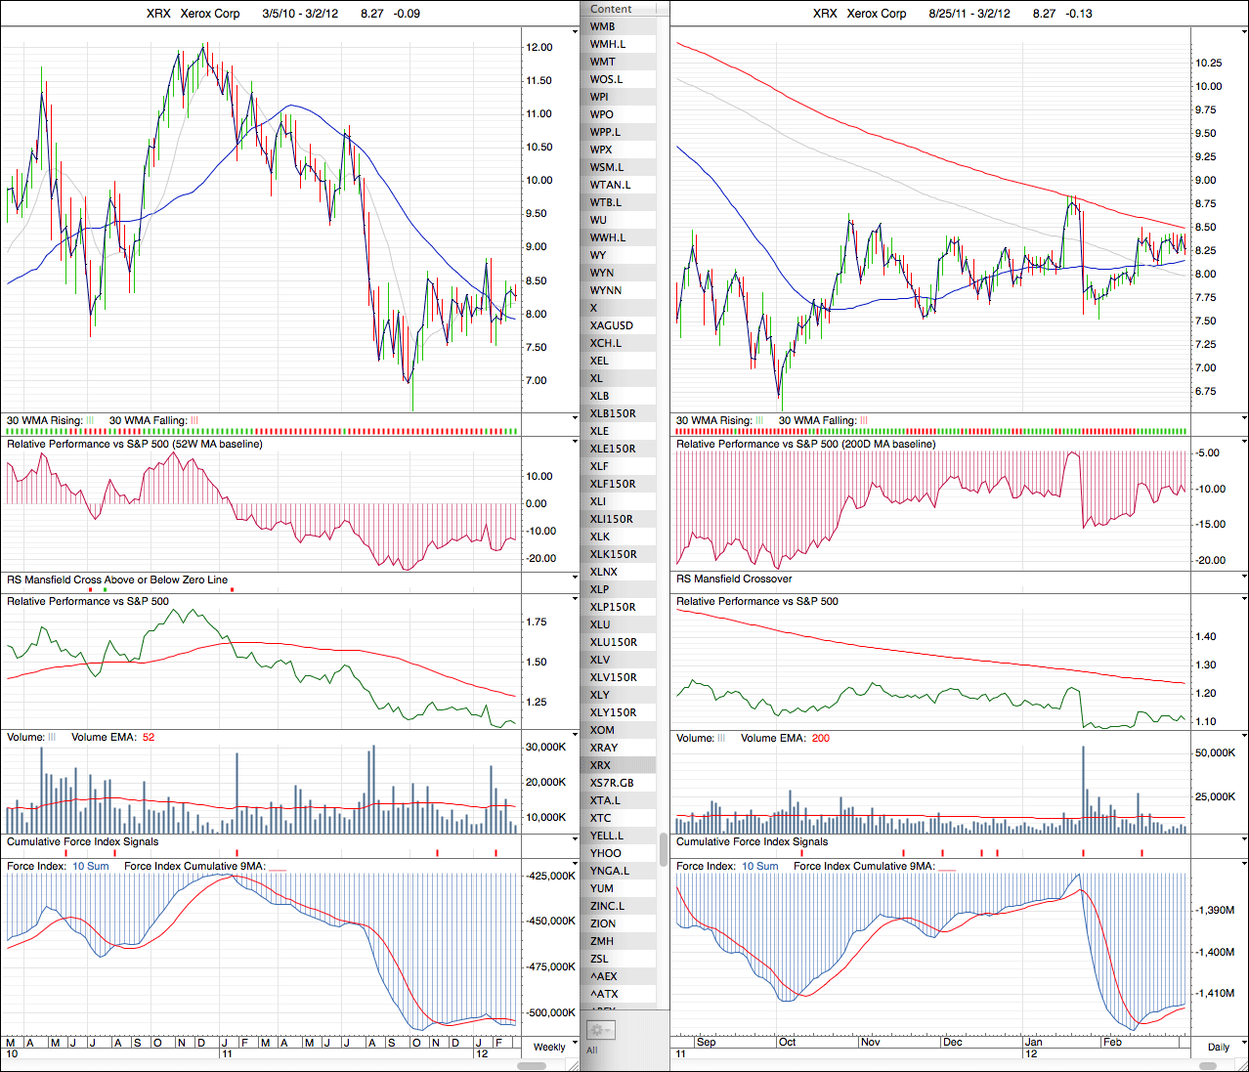Viewport: 1249px width, 1072px height.
Task: Click the red 30 WMA Falling icon in daily chart
Action: click(x=863, y=420)
